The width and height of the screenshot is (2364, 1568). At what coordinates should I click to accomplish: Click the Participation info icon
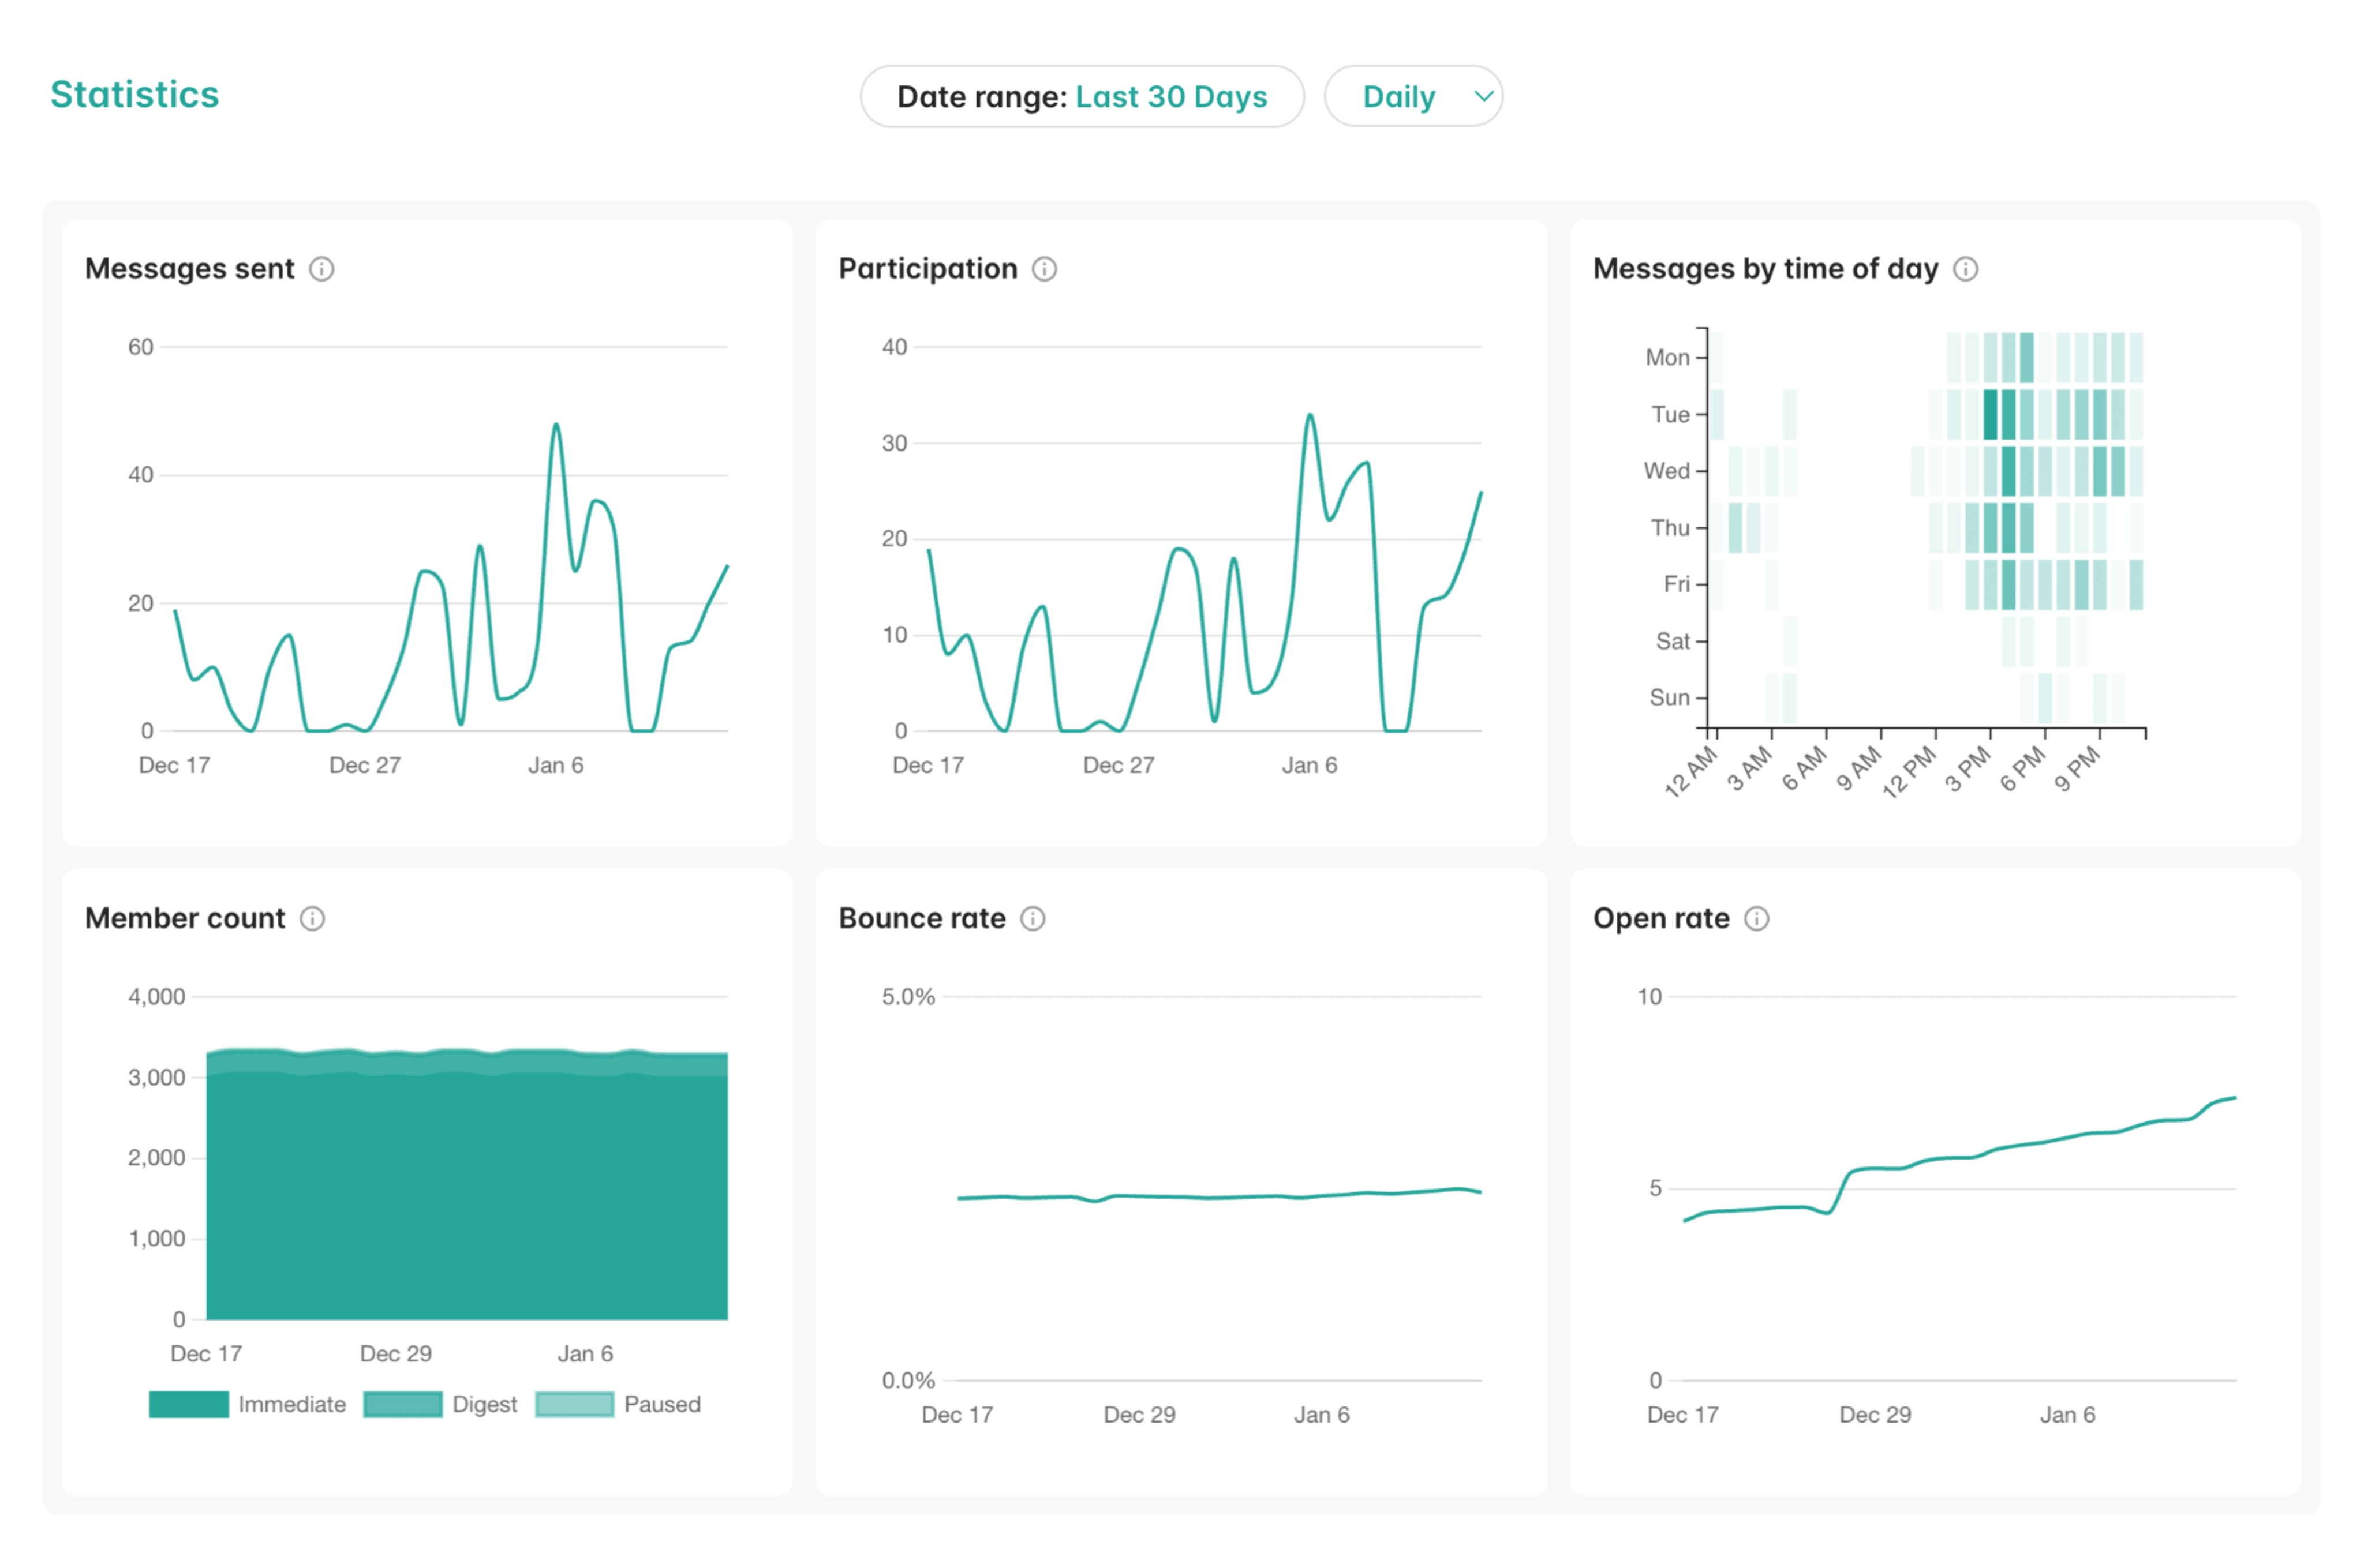1043,268
